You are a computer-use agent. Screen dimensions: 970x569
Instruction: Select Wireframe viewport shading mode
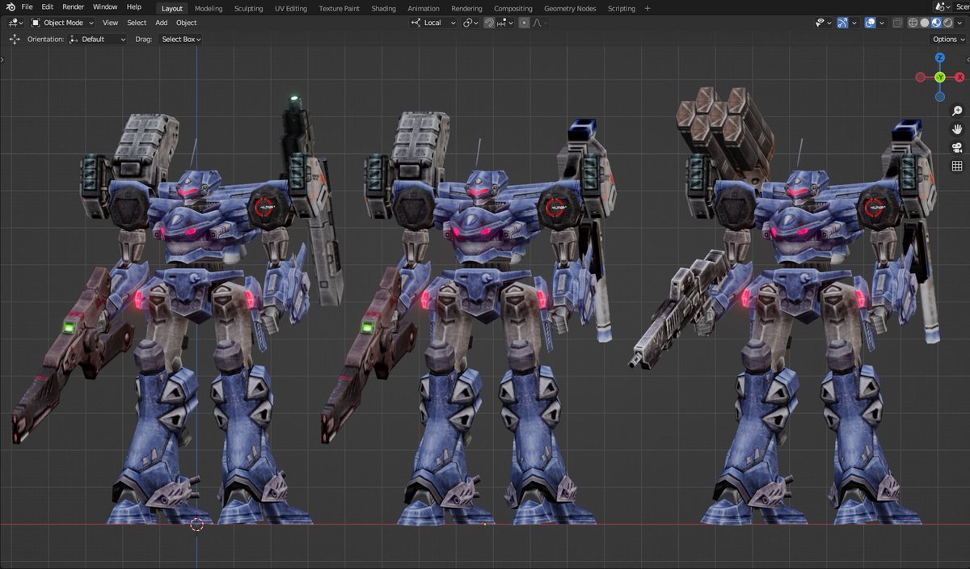click(x=913, y=22)
